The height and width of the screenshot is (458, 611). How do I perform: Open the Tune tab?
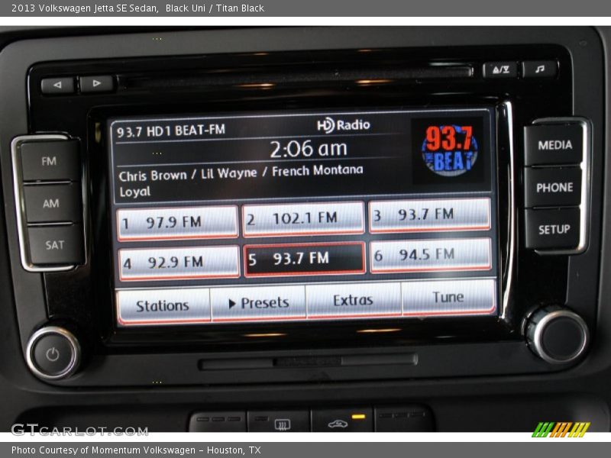[x=448, y=297]
